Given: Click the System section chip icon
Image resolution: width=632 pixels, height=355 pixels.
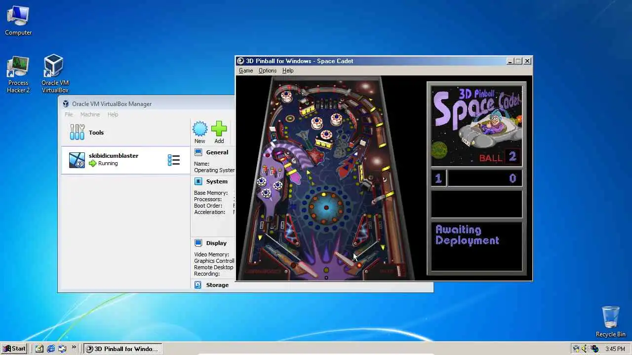Looking at the screenshot, I should coord(198,181).
